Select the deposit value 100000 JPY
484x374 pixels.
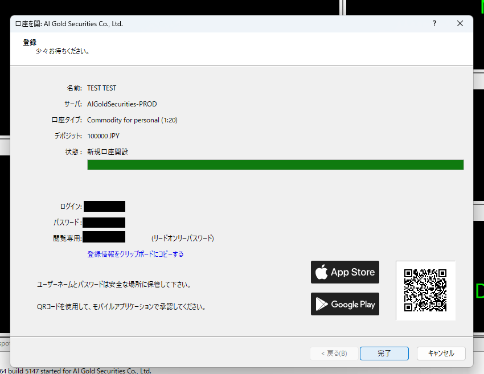coord(103,136)
